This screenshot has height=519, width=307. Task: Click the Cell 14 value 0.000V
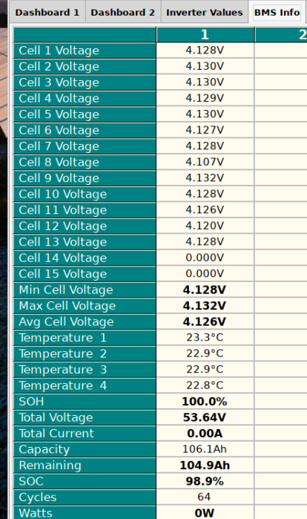pyautogui.click(x=205, y=258)
